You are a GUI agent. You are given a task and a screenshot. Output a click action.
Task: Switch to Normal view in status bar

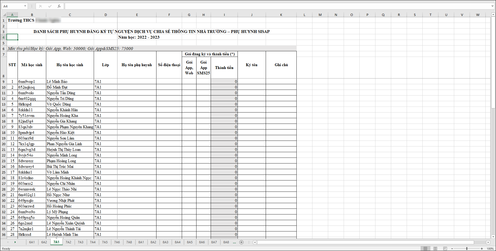pos(425,249)
